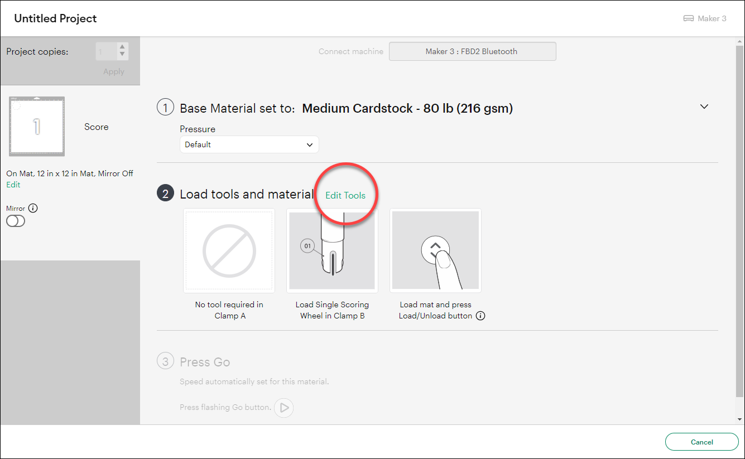Click the Load/Unload button info icon
The width and height of the screenshot is (745, 459).
480,316
